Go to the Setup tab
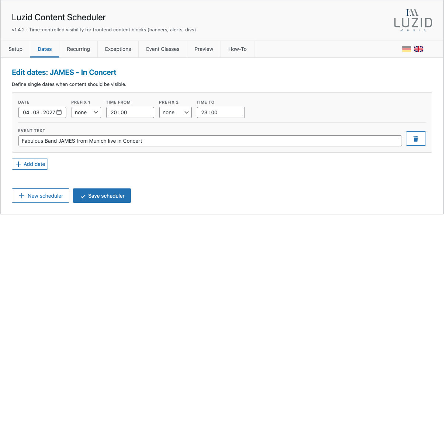This screenshot has height=441, width=444. click(x=15, y=49)
